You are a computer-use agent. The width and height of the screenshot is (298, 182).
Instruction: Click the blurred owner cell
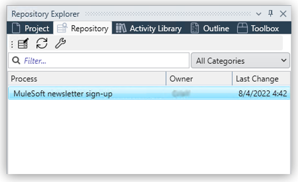181,93
